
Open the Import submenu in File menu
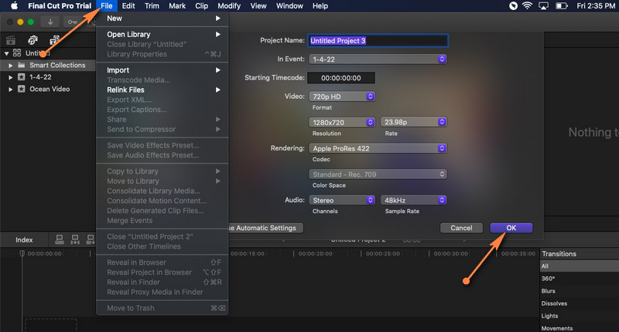pyautogui.click(x=163, y=70)
